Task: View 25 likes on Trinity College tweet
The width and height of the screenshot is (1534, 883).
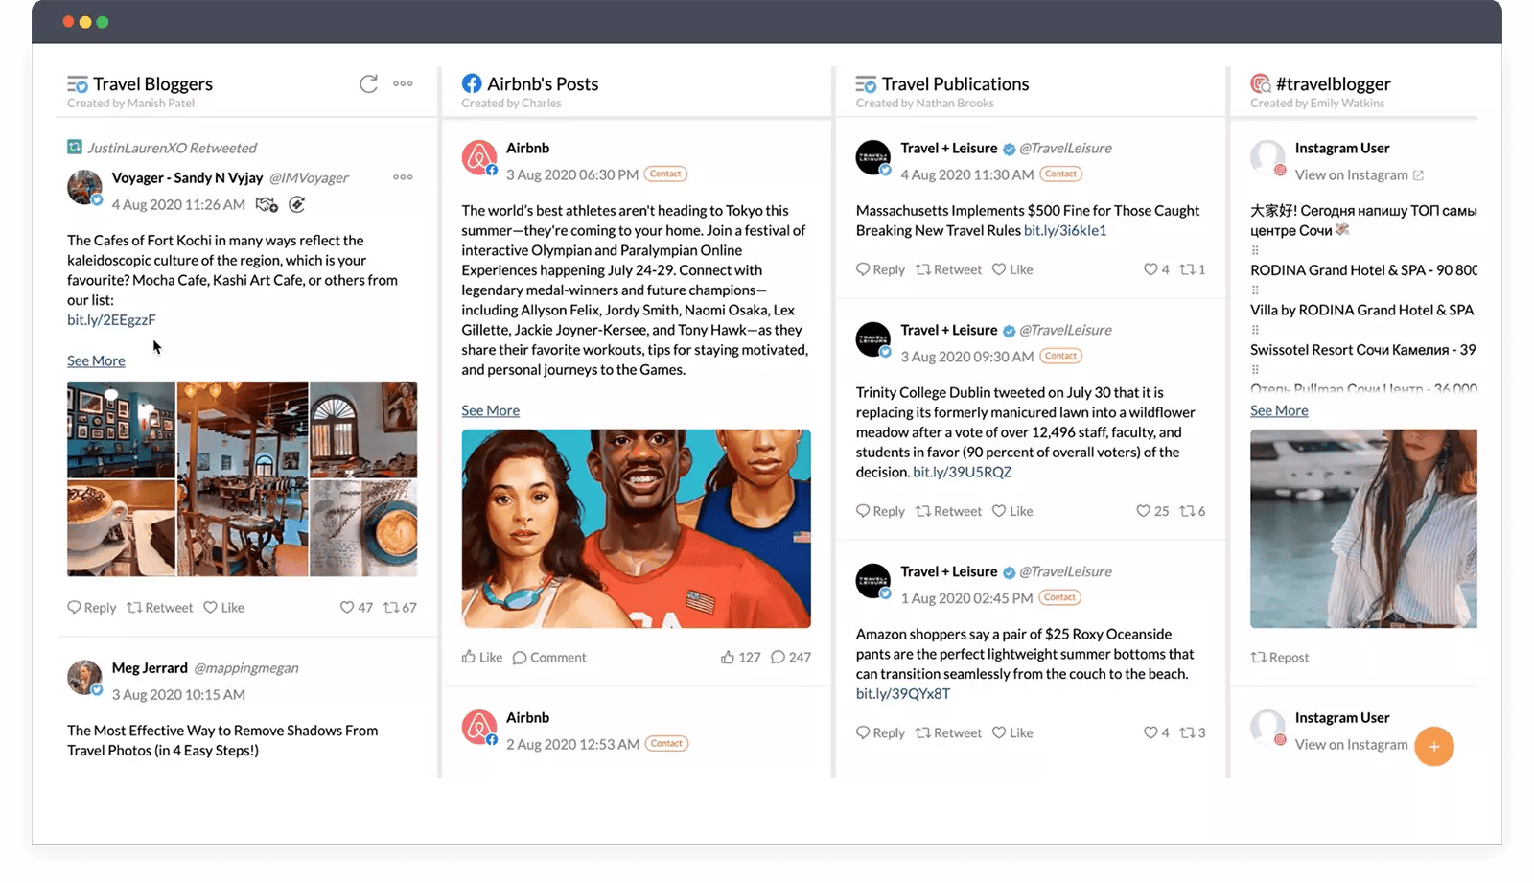Action: [x=1152, y=512]
